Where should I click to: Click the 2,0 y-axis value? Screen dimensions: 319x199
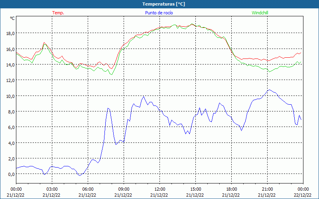pyautogui.click(x=11, y=158)
